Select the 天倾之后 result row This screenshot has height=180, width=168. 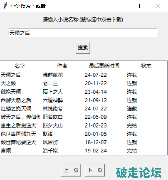pyautogui.click(x=83, y=75)
